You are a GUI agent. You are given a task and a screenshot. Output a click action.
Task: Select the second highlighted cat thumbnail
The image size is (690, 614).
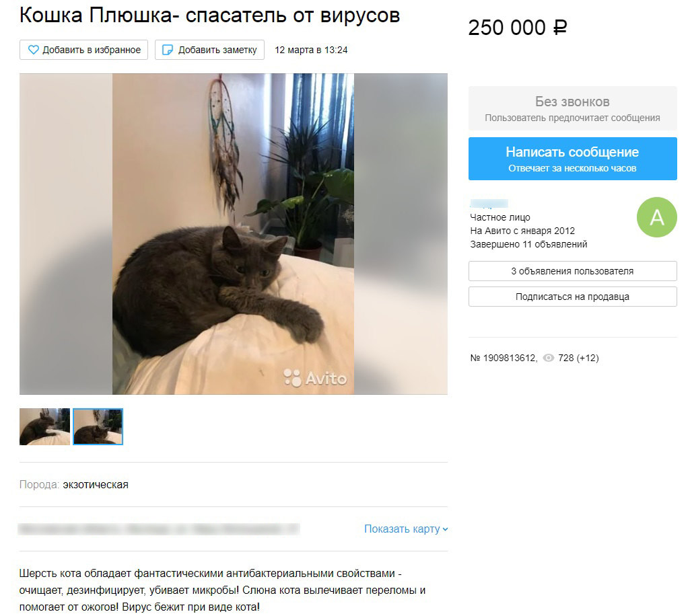98,426
